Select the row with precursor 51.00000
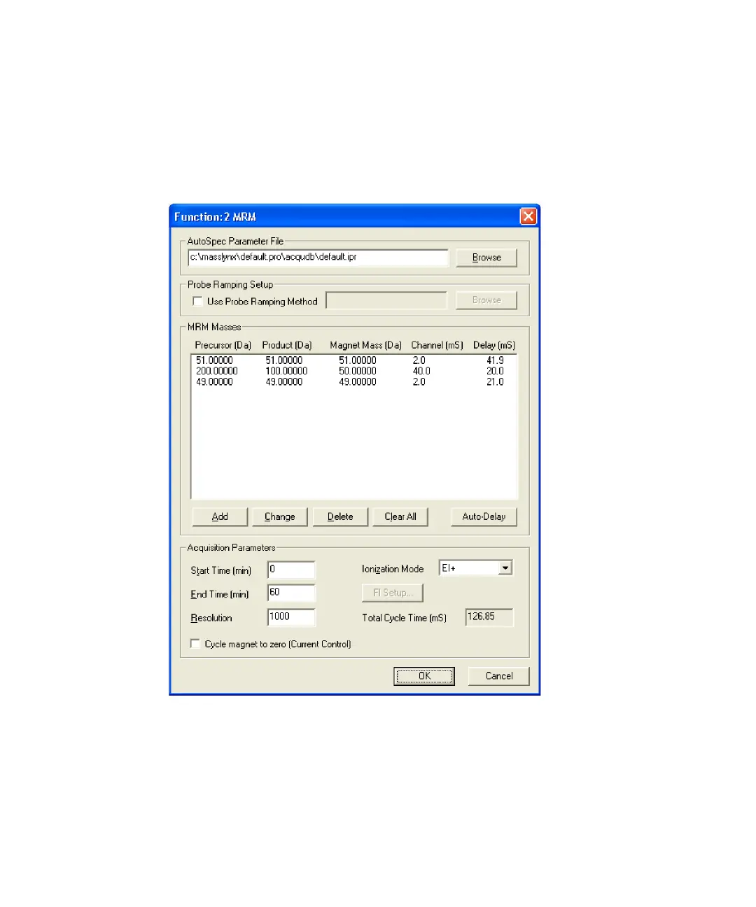 pyautogui.click(x=353, y=360)
